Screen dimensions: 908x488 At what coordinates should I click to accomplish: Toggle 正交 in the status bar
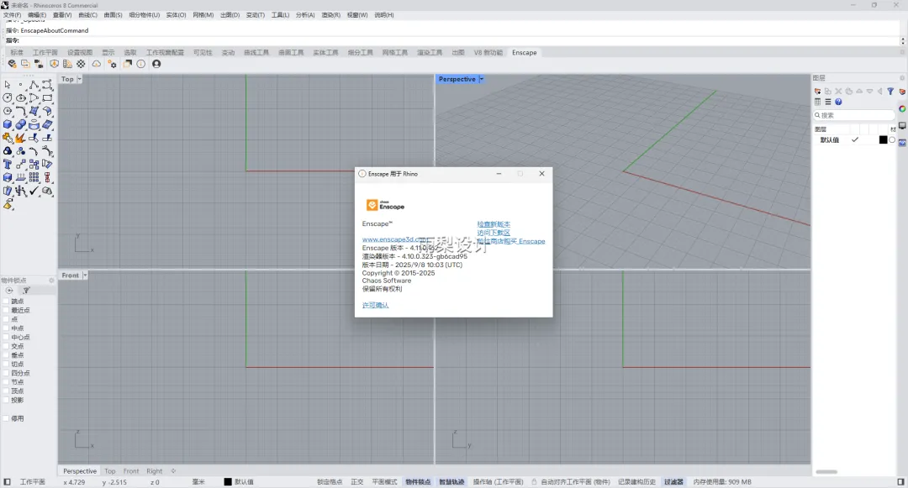357,481
